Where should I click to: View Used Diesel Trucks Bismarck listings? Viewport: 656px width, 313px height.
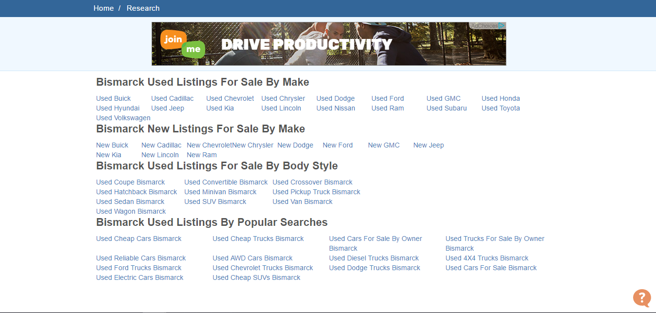click(x=374, y=258)
